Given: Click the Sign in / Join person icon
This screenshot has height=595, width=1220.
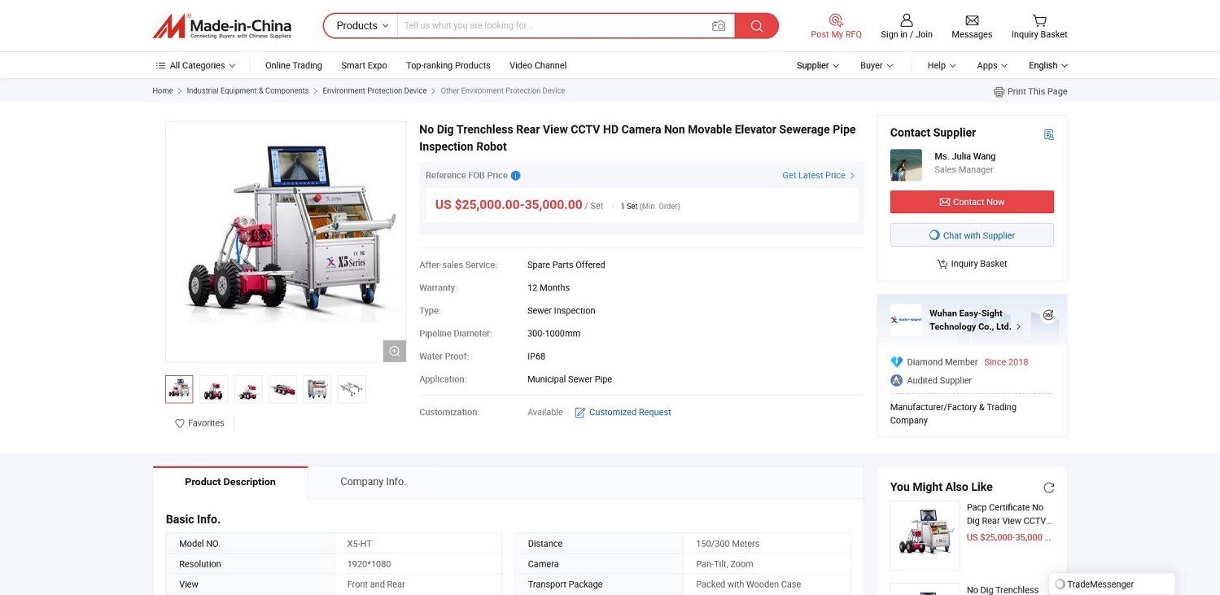Looking at the screenshot, I should pos(906,20).
